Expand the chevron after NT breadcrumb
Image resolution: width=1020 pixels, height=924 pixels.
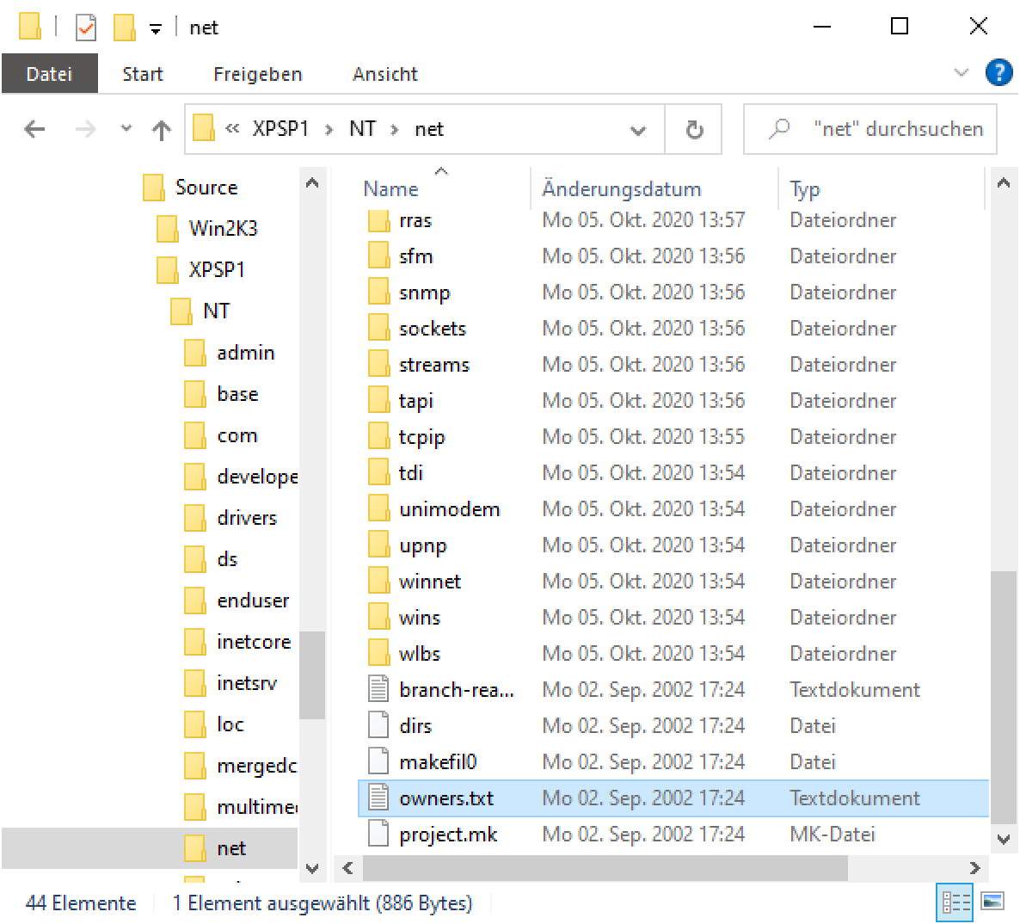[394, 130]
